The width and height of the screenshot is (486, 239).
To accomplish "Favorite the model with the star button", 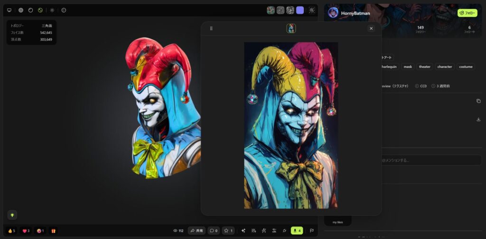I will pos(228,231).
